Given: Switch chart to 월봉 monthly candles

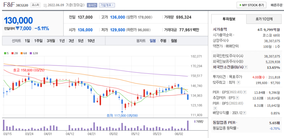Looking at the screenshot, I should point(174,41).
